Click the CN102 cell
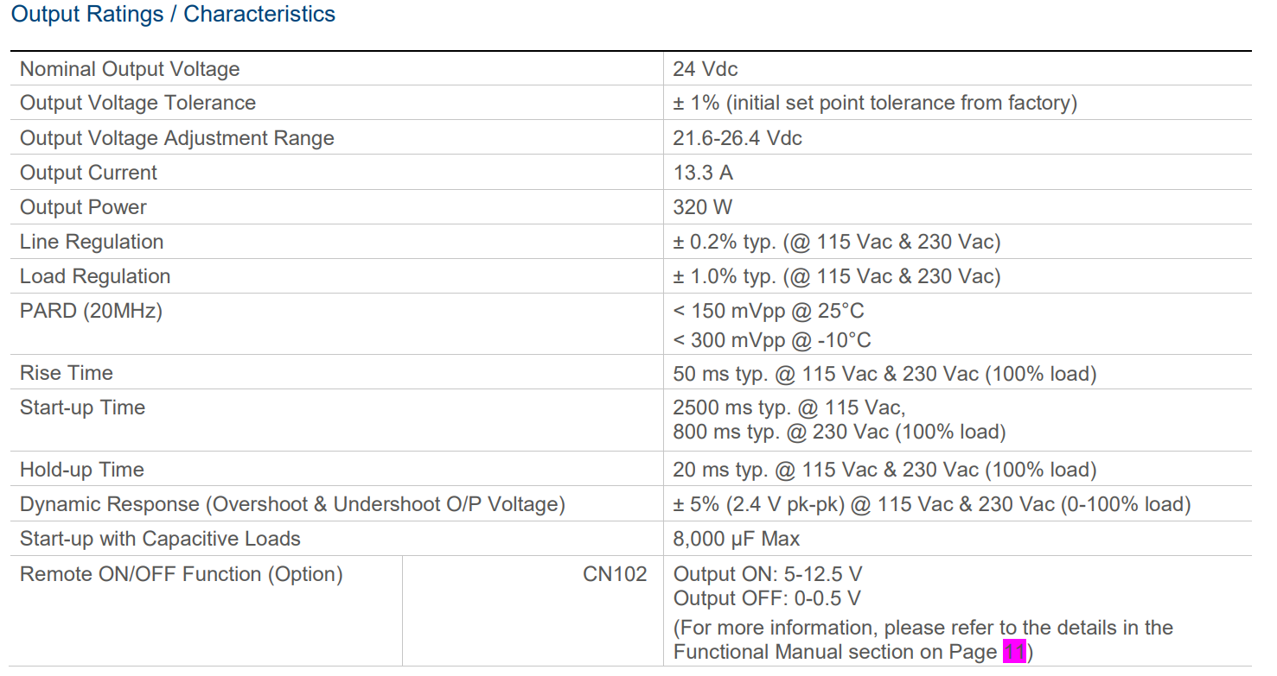This screenshot has height=676, width=1277. click(x=615, y=574)
